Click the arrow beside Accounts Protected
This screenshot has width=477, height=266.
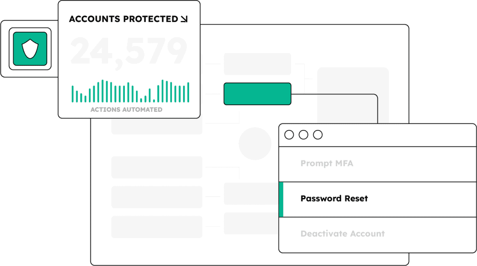point(184,19)
